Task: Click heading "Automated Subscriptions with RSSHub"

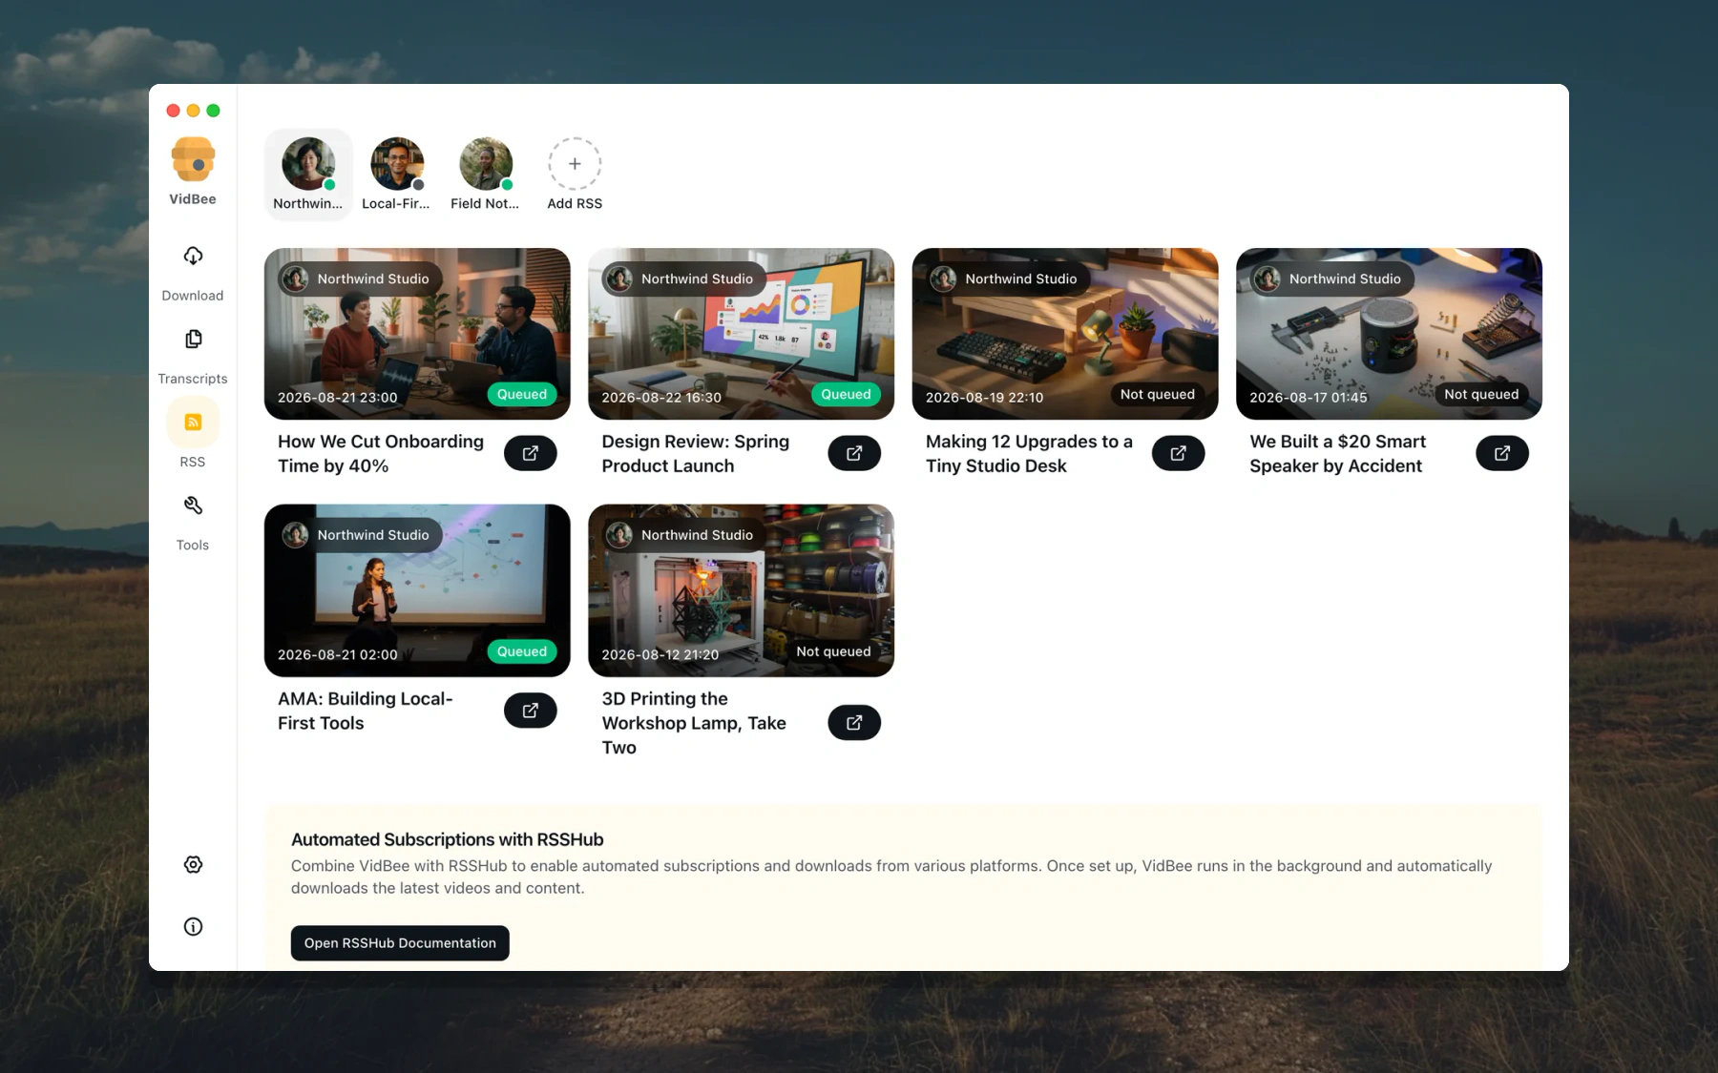Action: click(x=448, y=839)
